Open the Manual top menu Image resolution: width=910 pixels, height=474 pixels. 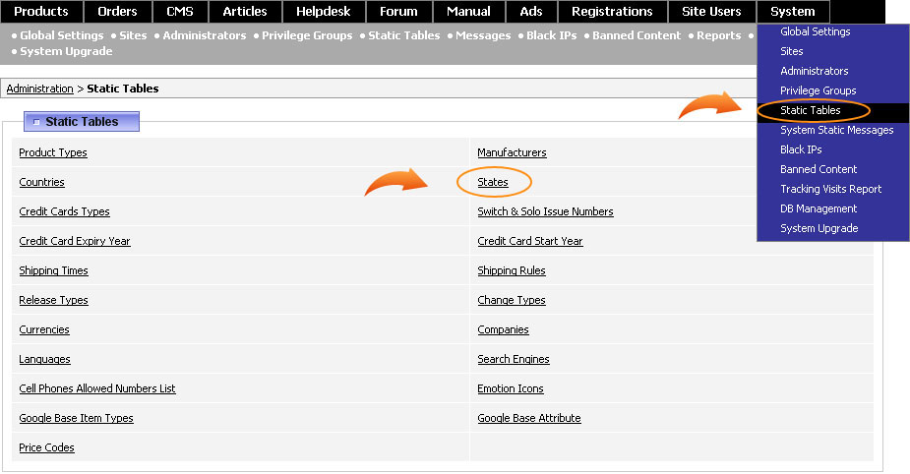pyautogui.click(x=468, y=12)
